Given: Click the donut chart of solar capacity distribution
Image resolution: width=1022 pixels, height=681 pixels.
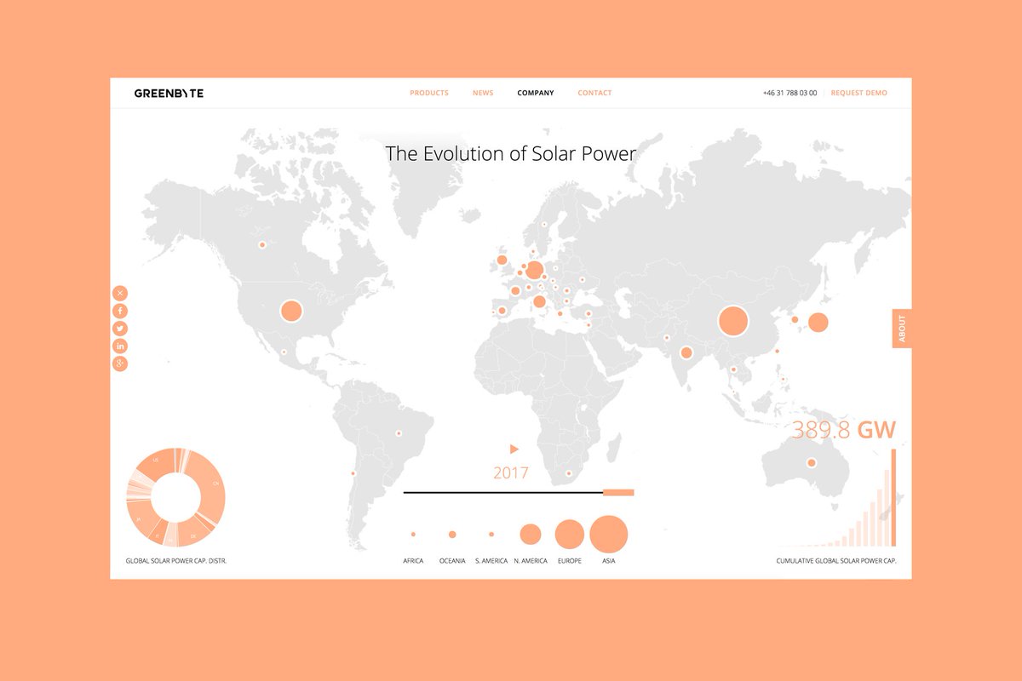Looking at the screenshot, I should click(x=175, y=497).
